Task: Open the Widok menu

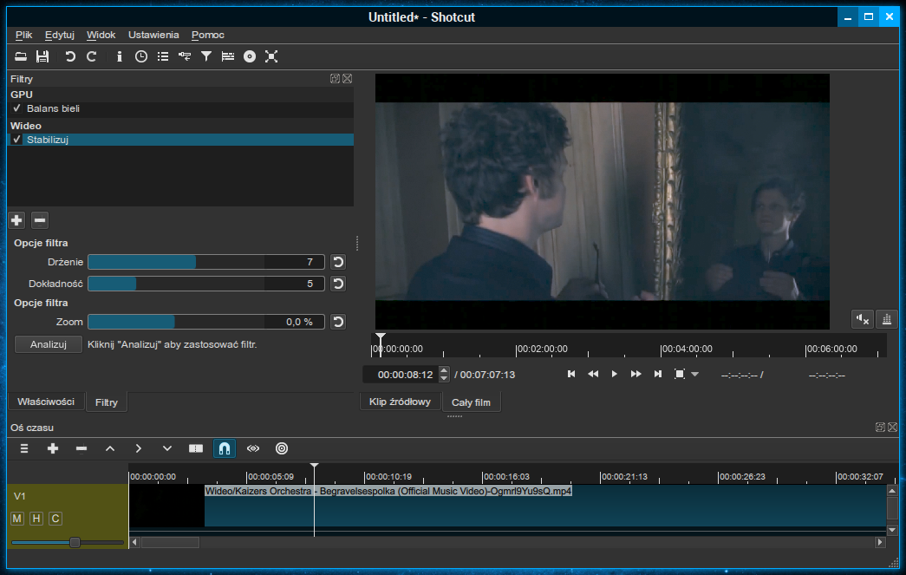Action: pyautogui.click(x=101, y=35)
